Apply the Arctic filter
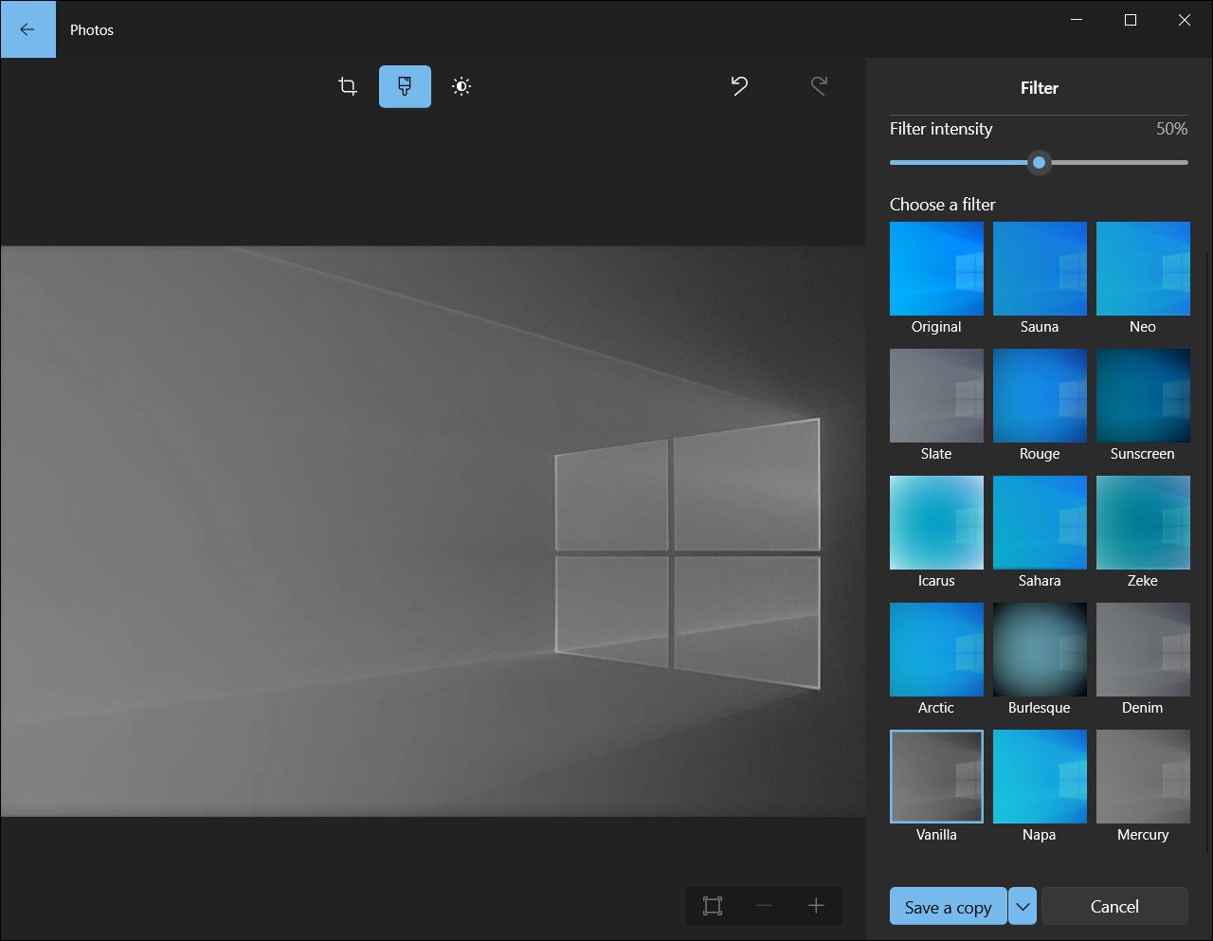 (x=936, y=649)
